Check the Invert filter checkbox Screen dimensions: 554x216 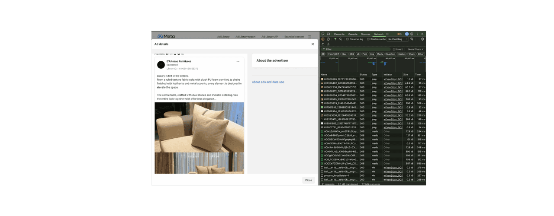pyautogui.click(x=394, y=49)
